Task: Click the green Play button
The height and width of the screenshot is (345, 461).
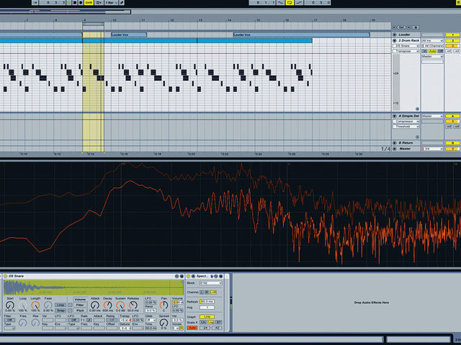Action: click(68, 3)
